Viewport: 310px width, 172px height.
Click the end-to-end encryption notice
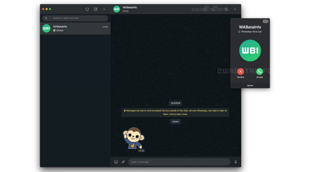(x=175, y=112)
